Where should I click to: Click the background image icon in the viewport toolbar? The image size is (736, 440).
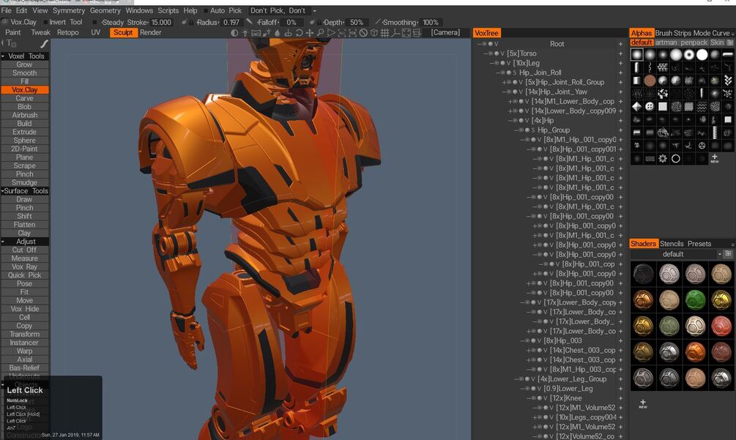click(x=256, y=33)
